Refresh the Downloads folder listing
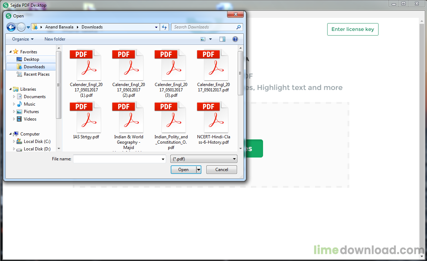This screenshot has width=427, height=261. coord(164,27)
